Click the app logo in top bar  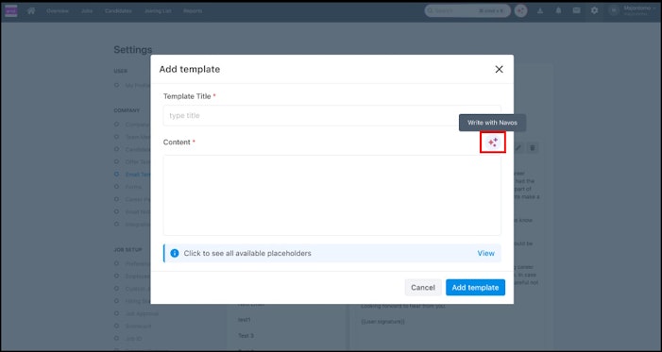(11, 10)
